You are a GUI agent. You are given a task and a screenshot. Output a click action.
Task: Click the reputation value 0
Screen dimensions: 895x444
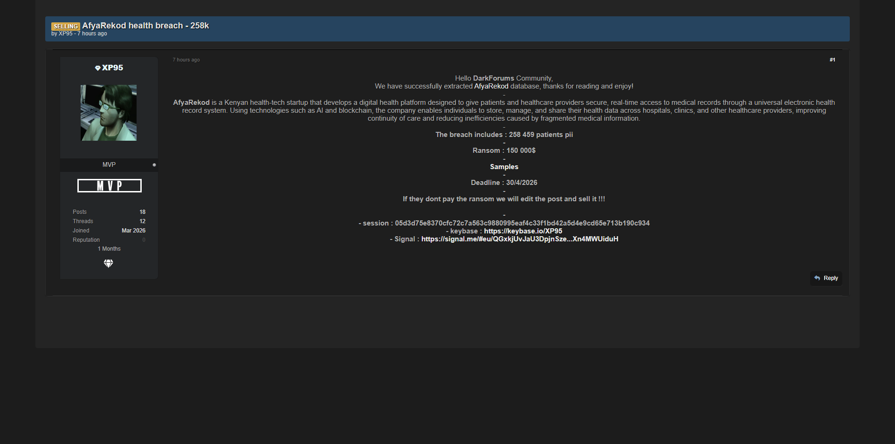coord(144,240)
